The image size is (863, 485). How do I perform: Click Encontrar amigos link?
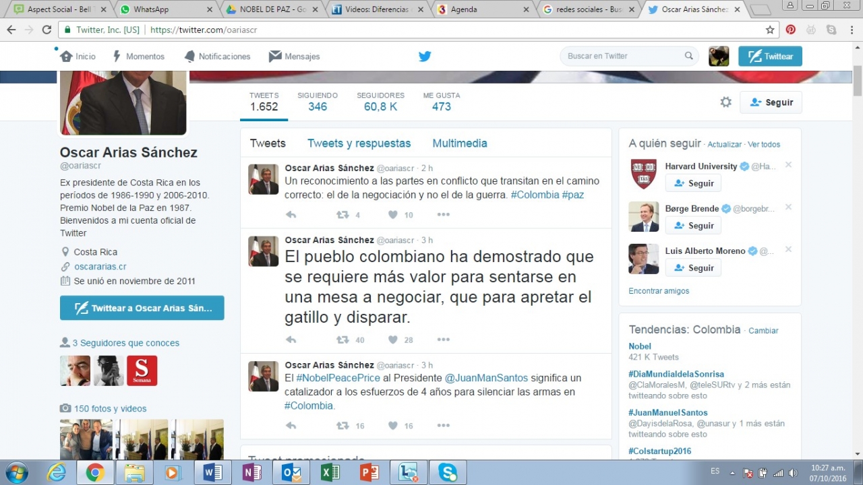tap(659, 291)
